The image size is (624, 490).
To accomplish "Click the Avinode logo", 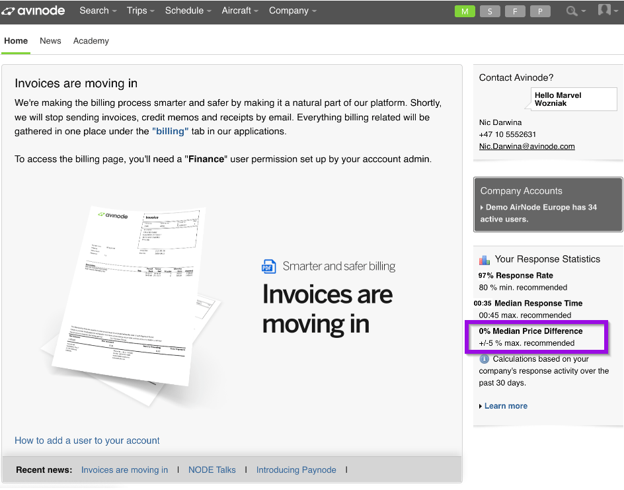I will [x=34, y=11].
